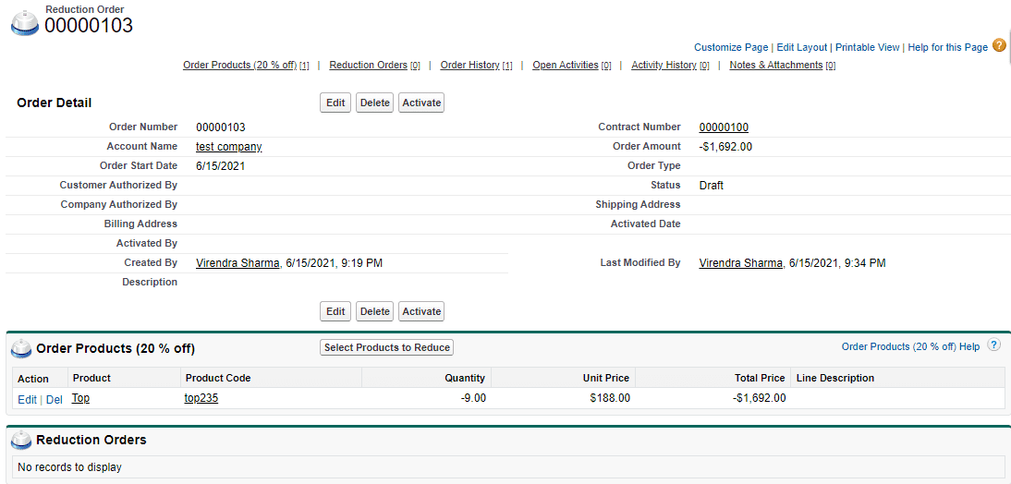This screenshot has width=1011, height=484.
Task: Open the Customize Page link
Action: pyautogui.click(x=731, y=47)
